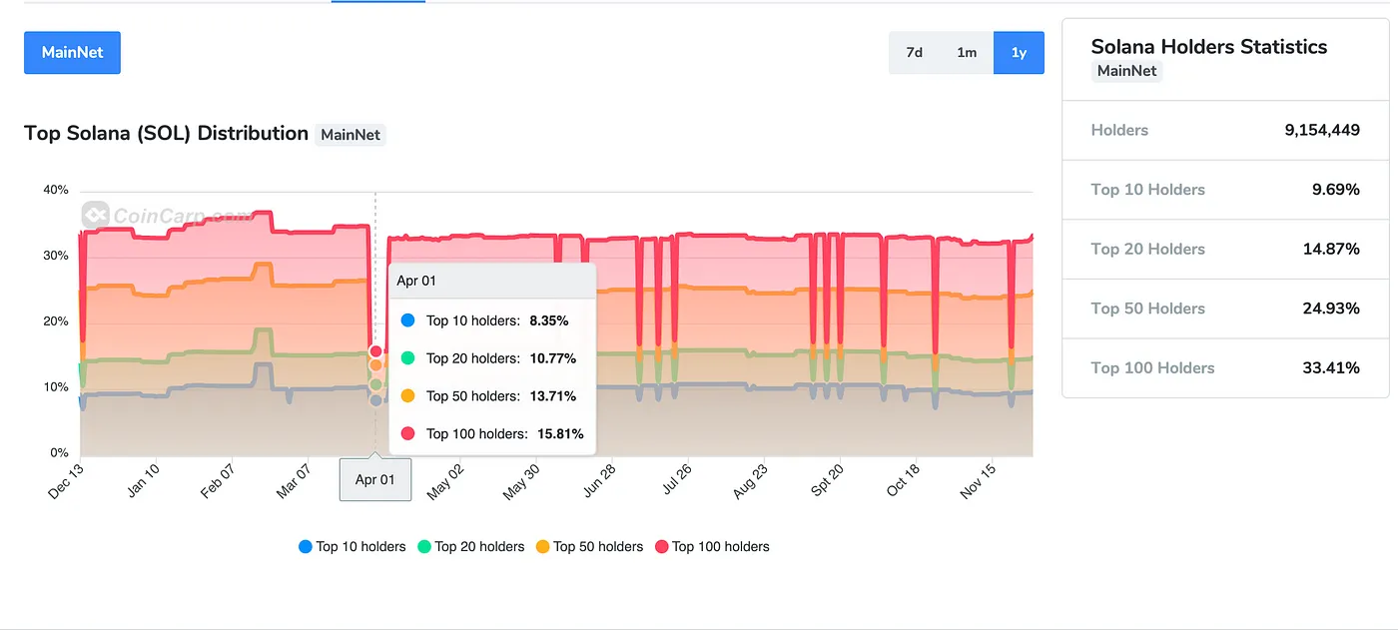Click the blue-gray Top 10 data point marker

tap(375, 400)
